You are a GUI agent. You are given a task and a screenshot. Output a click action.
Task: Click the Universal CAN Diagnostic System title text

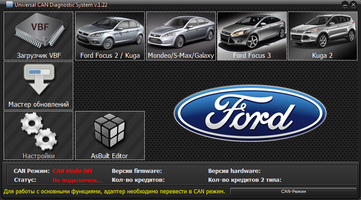61,5
